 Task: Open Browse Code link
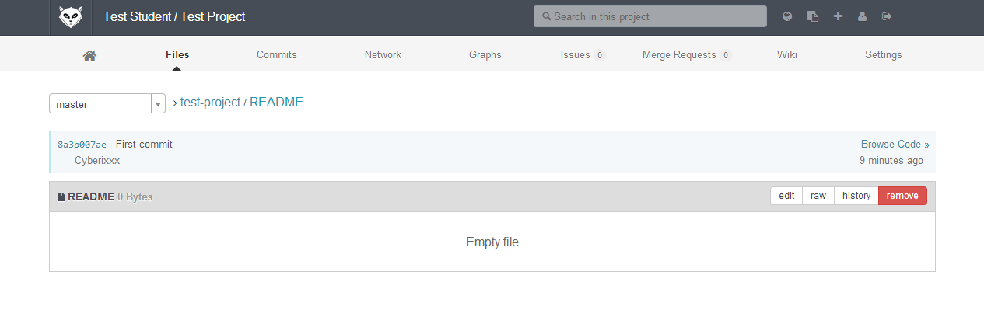tap(895, 145)
